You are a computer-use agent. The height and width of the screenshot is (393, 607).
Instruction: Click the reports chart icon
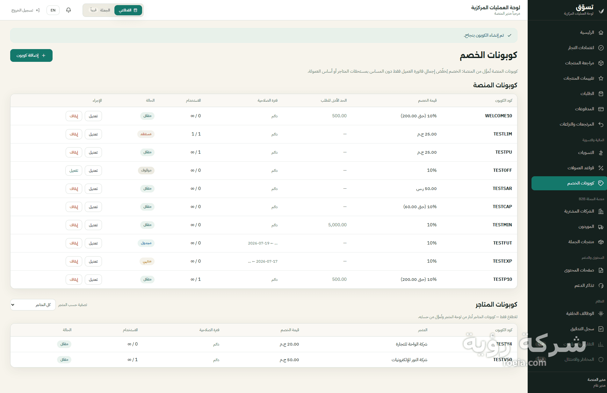pyautogui.click(x=601, y=344)
